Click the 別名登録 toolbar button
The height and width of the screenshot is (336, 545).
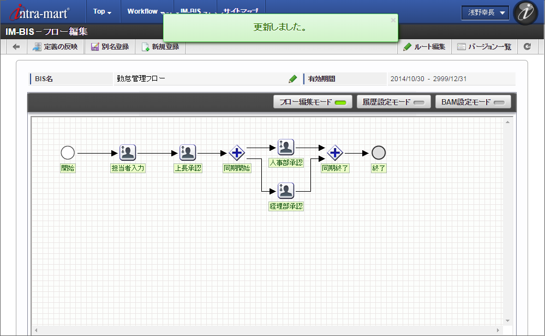pos(110,46)
